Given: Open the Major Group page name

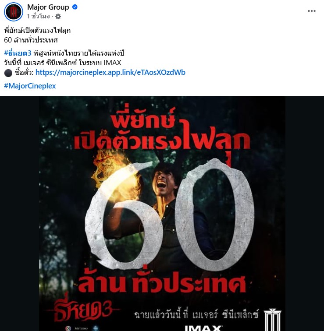Looking at the screenshot, I should (48, 7).
